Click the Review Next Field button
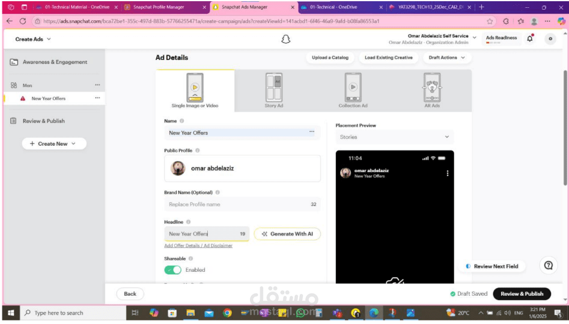The image size is (569, 324). click(x=491, y=266)
